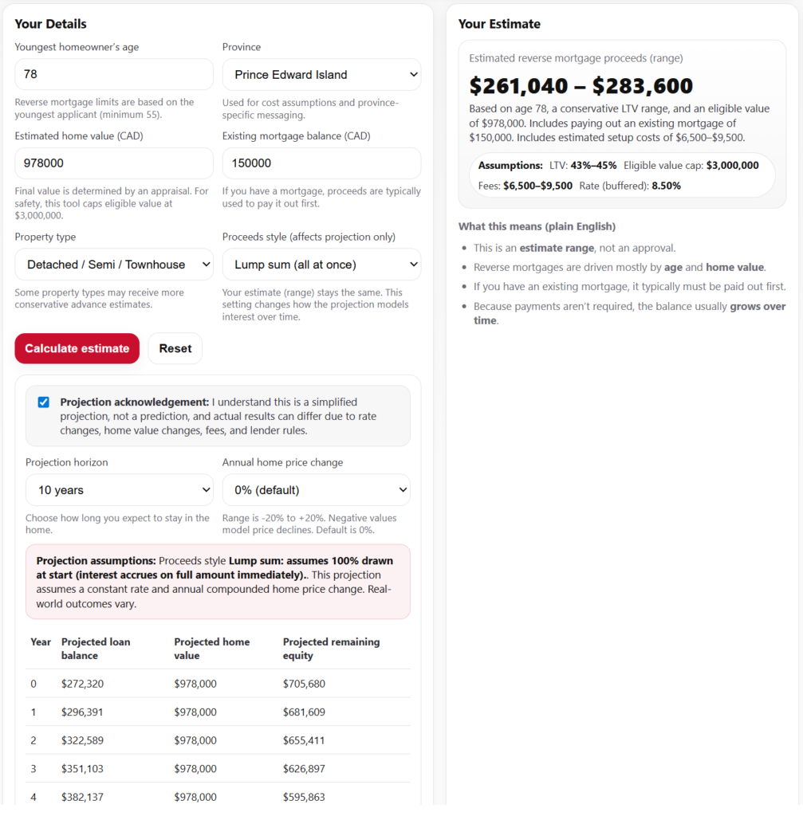Expand the Annual home price change dropdown

pos(316,489)
